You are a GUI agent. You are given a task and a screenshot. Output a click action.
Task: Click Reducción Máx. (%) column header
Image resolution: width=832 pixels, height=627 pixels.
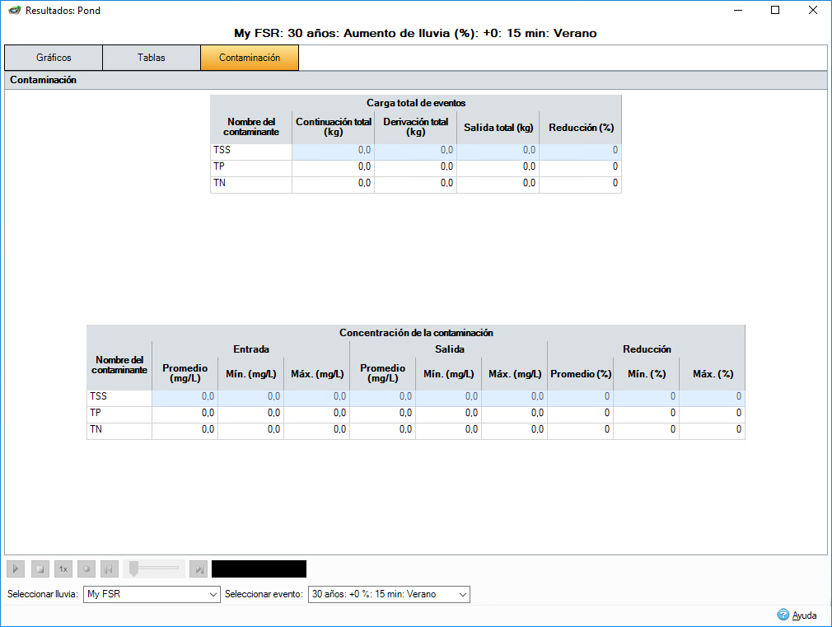(713, 374)
